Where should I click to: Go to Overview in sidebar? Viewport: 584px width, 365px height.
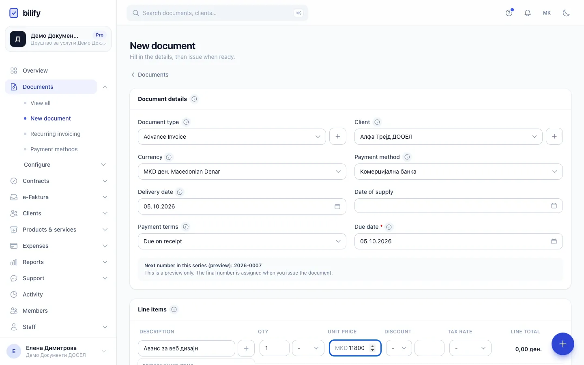click(51, 71)
